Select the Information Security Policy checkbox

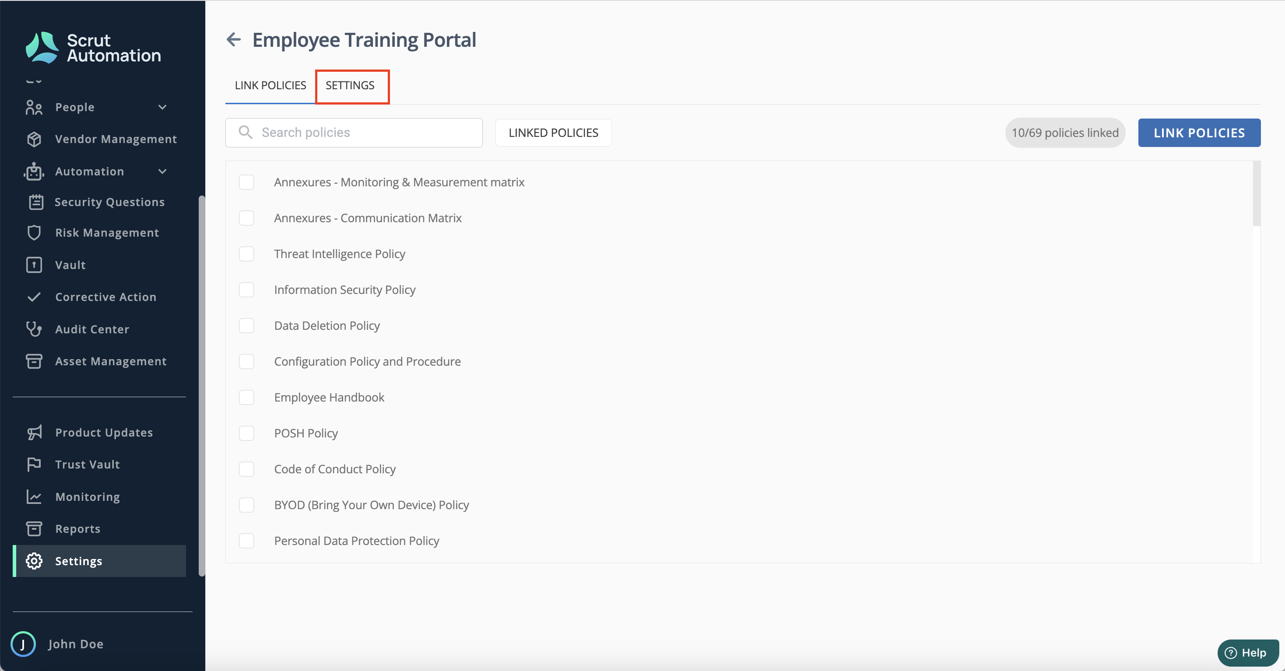click(x=246, y=290)
